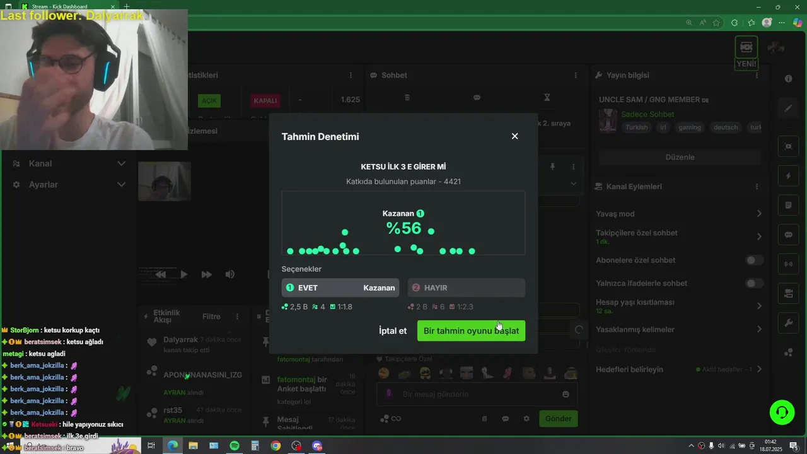Click the info icon in right sidebar
The image size is (807, 454).
pos(788,79)
